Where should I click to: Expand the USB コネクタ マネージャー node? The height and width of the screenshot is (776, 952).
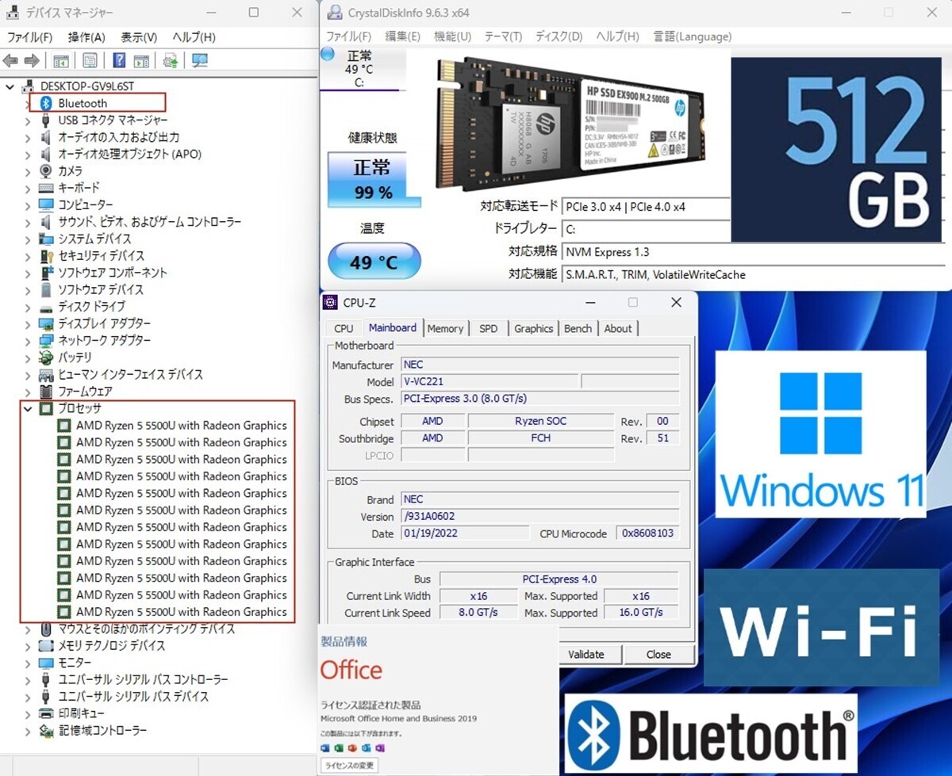(28, 120)
